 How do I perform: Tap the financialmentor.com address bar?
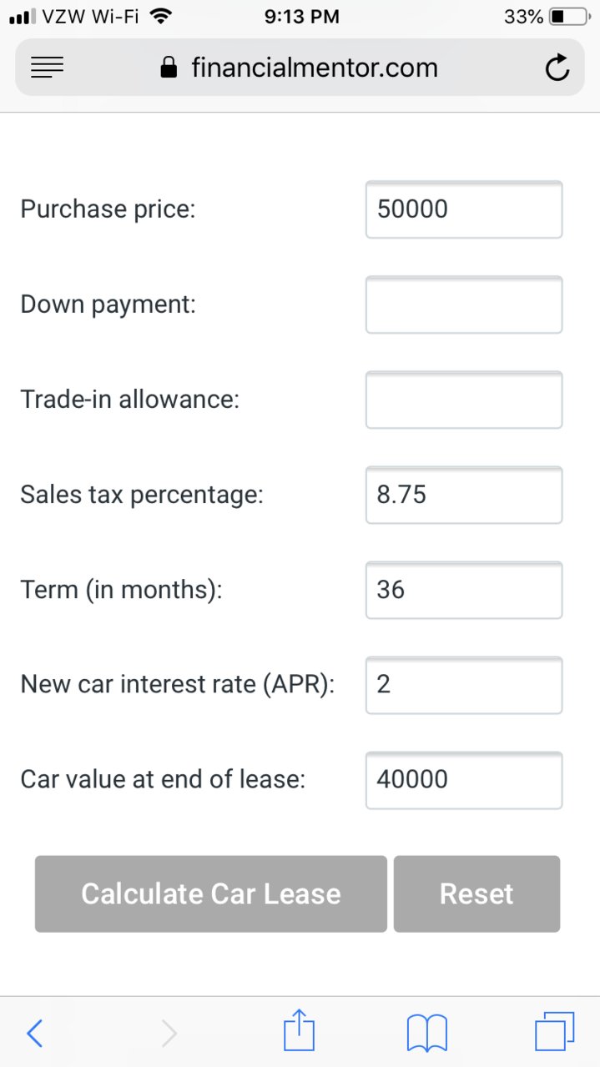(300, 68)
